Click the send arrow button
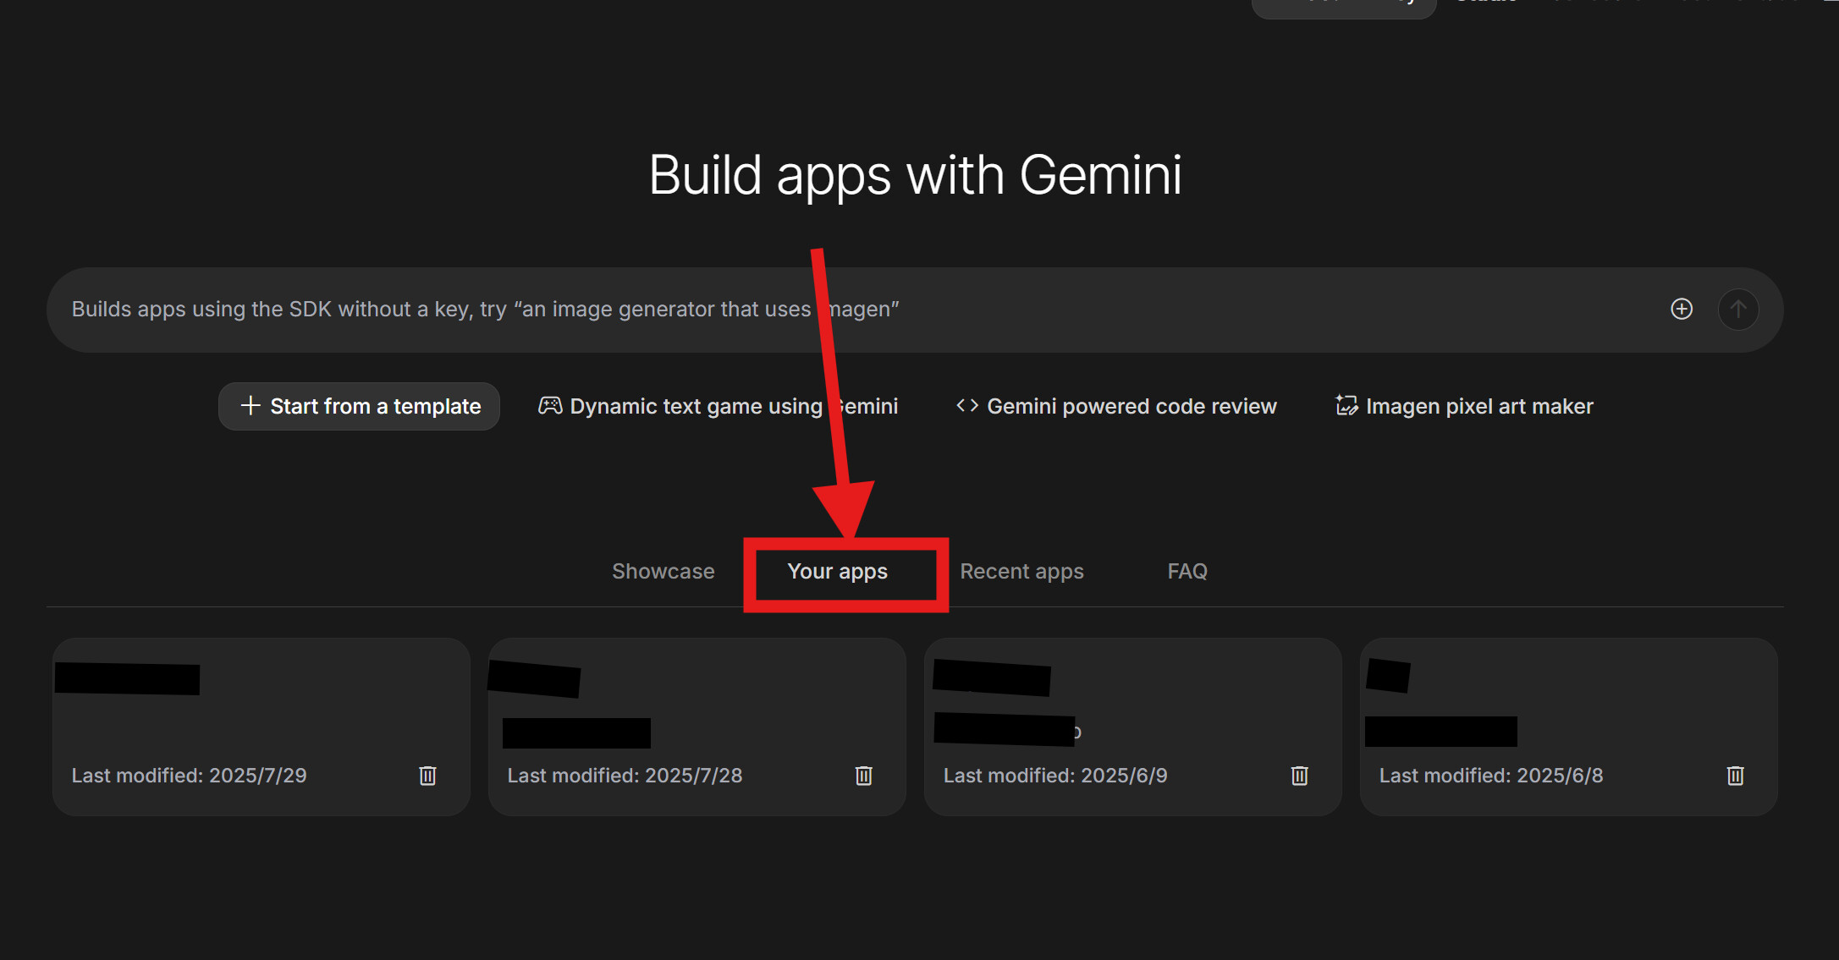 pos(1738,310)
